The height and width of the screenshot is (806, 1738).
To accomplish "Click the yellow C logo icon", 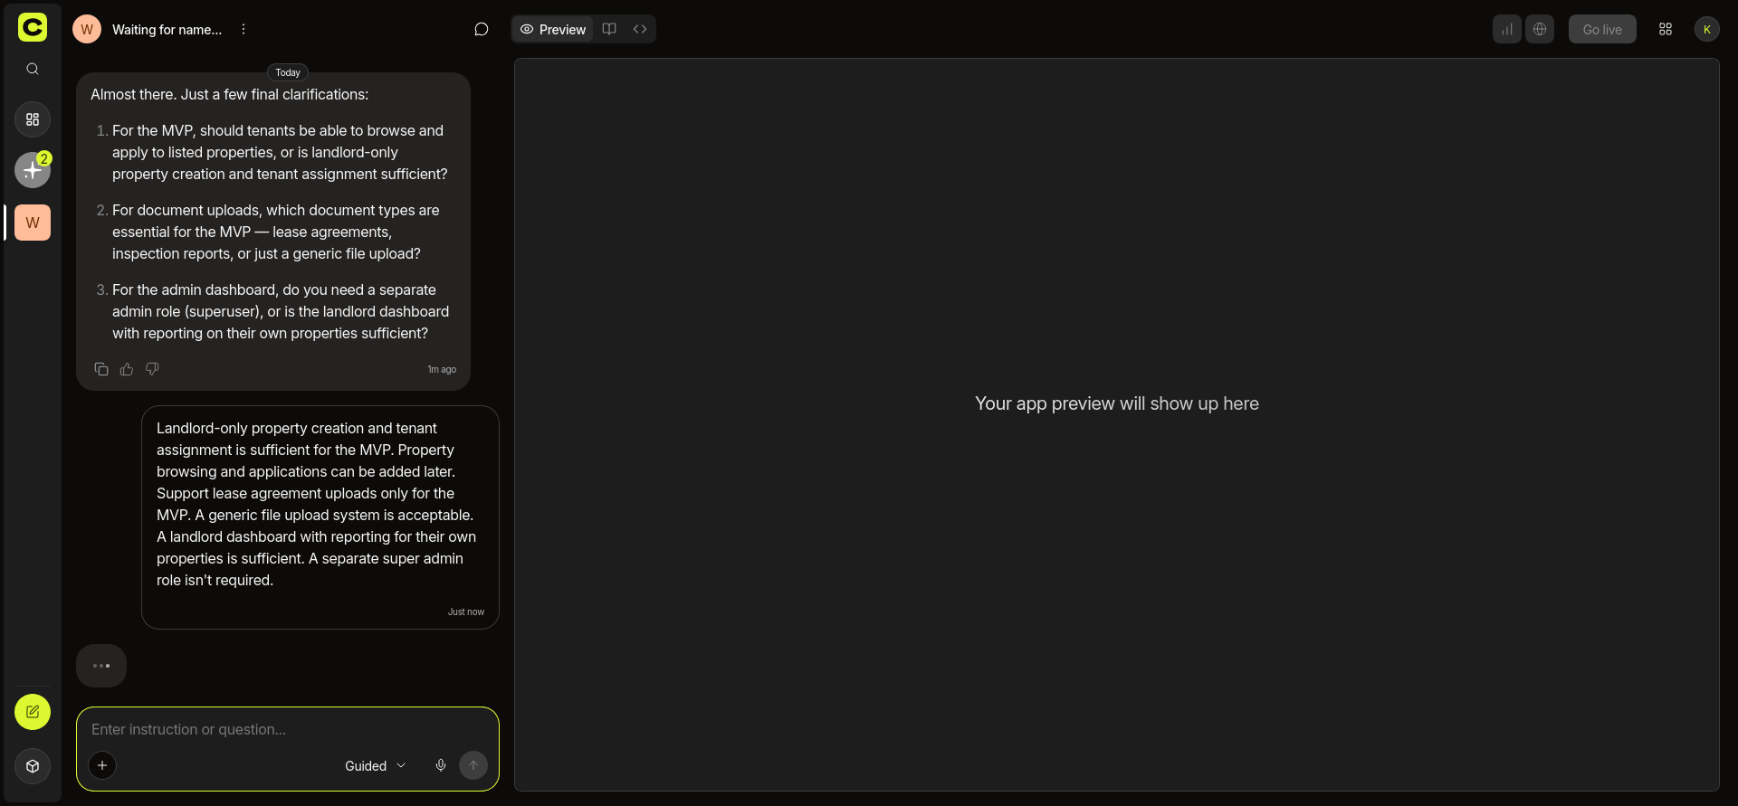I will 33,27.
